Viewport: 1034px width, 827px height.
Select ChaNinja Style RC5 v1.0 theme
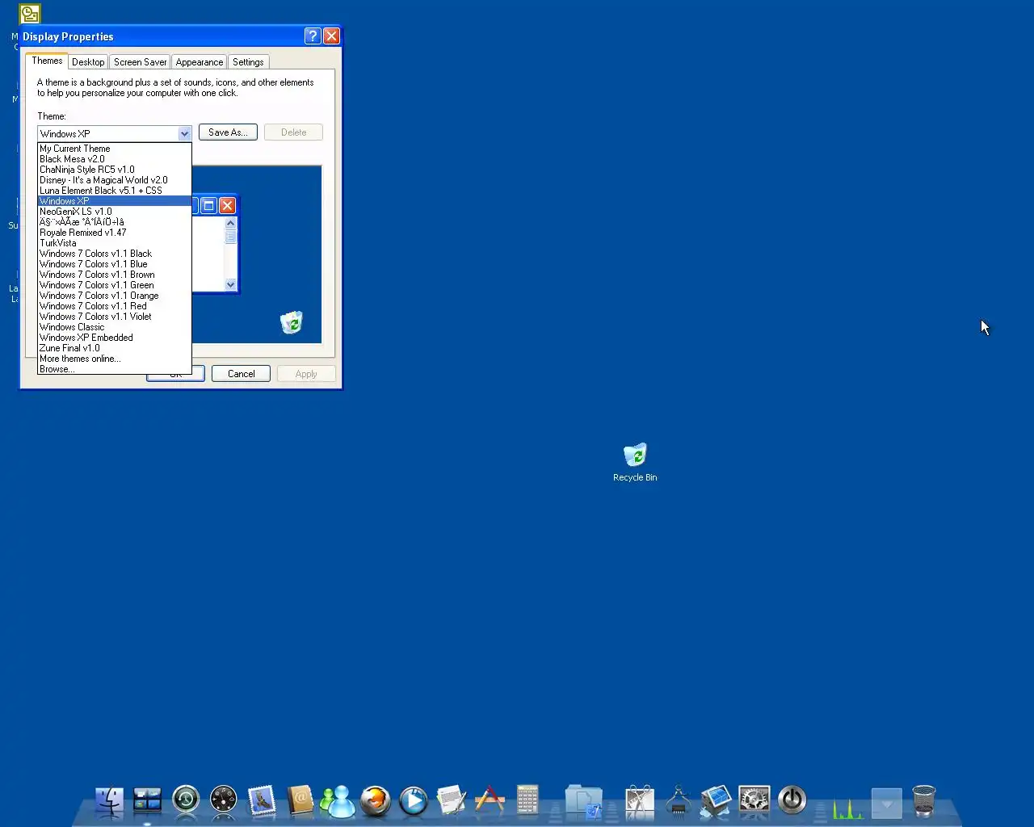114,170
